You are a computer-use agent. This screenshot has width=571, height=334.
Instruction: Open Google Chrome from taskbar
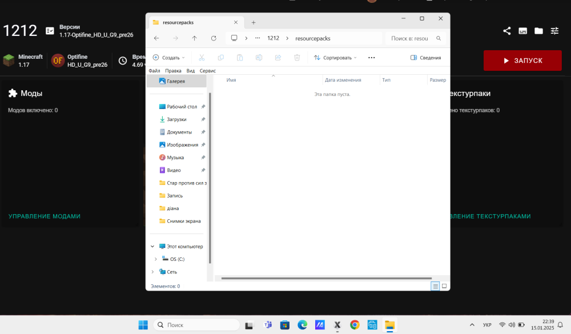tap(355, 325)
